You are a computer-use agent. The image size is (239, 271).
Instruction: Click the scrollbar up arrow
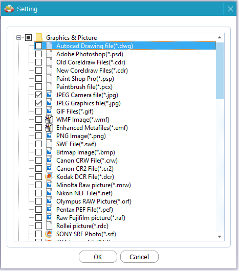[220, 37]
